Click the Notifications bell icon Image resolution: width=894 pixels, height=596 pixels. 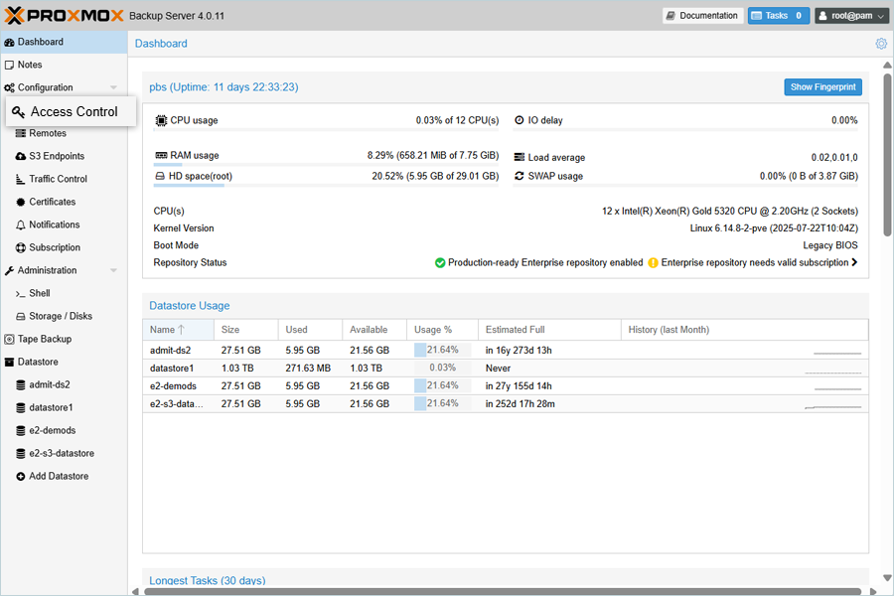click(x=21, y=225)
